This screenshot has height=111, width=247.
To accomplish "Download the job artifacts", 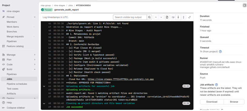I will click(212, 102).
